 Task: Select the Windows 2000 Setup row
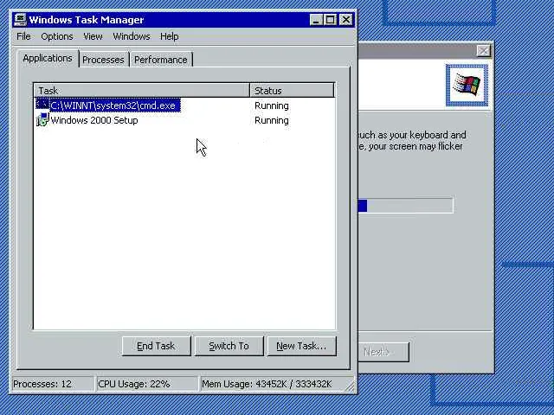click(x=184, y=120)
